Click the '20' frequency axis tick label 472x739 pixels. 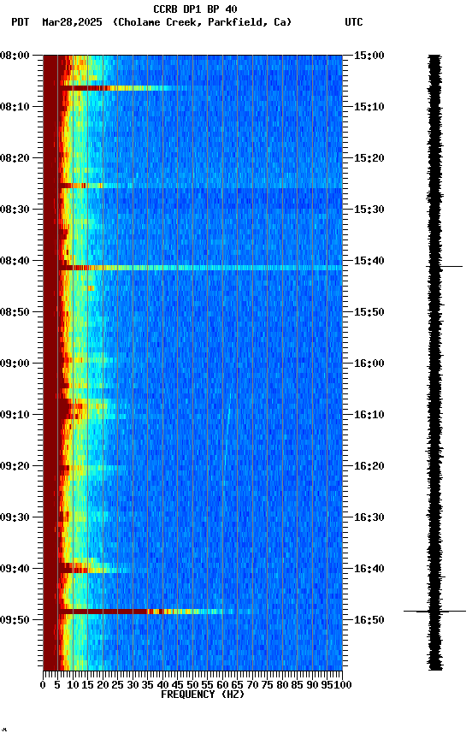coord(103,685)
